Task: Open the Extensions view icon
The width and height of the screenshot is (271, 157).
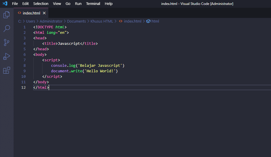Action: 6,70
